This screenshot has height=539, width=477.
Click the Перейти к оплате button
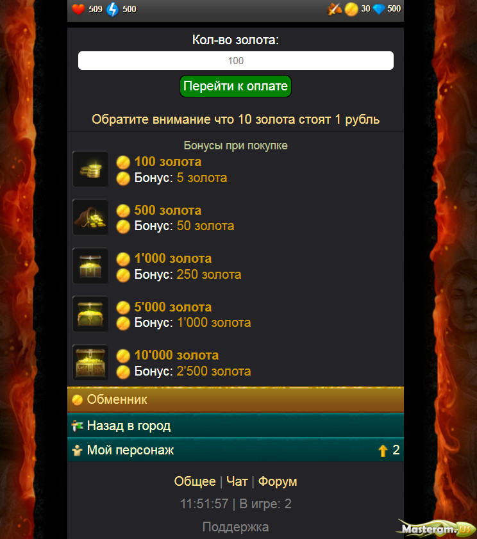pos(235,86)
